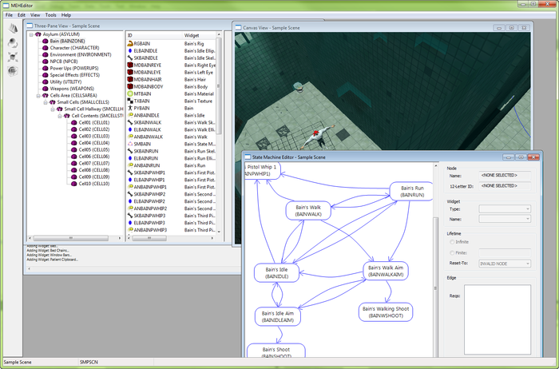
Task: Select Cell05 (CELL05) in the tree
Action: coord(94,149)
